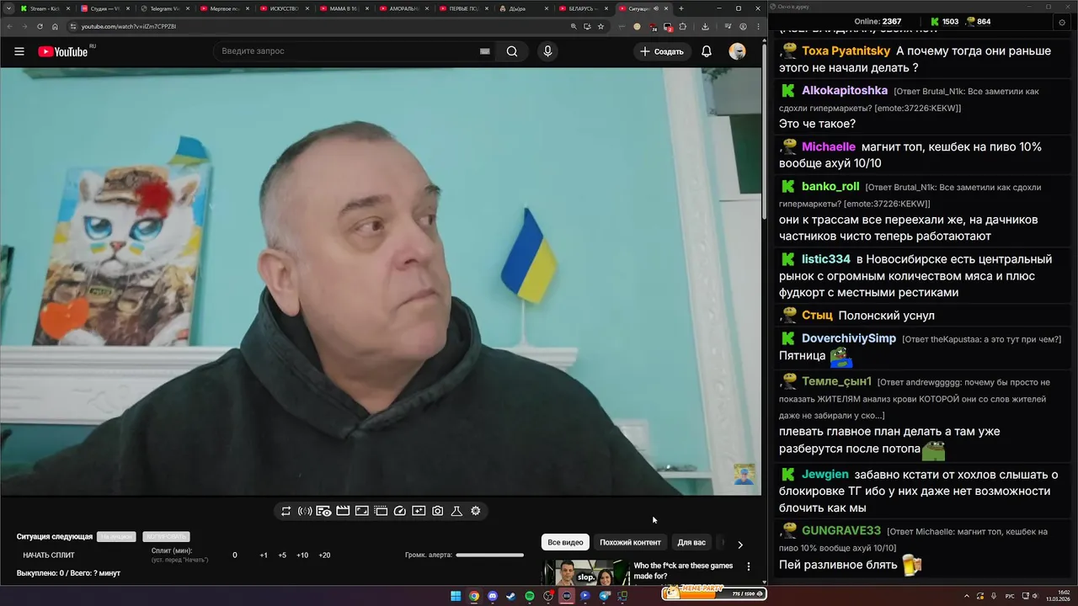Image resolution: width=1078 pixels, height=606 pixels.
Task: Click the expand-frame icon in player toolbar
Action: 361,511
